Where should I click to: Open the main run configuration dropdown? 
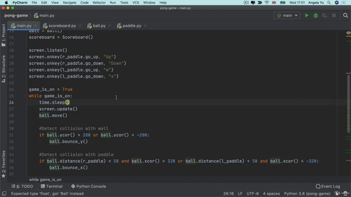pos(287,15)
